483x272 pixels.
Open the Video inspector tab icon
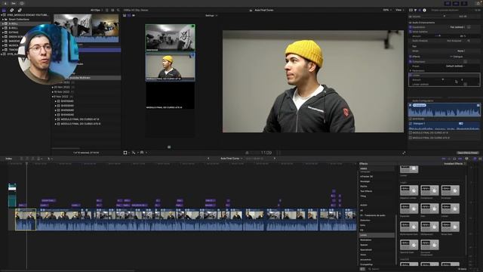click(x=411, y=10)
